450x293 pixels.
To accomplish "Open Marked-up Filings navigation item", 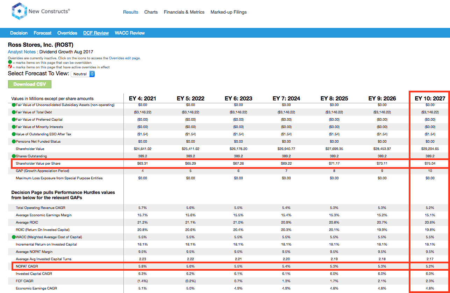I will tap(229, 12).
